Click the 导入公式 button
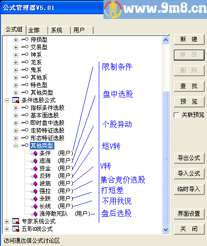The height and width of the screenshot is (246, 207). 189,174
